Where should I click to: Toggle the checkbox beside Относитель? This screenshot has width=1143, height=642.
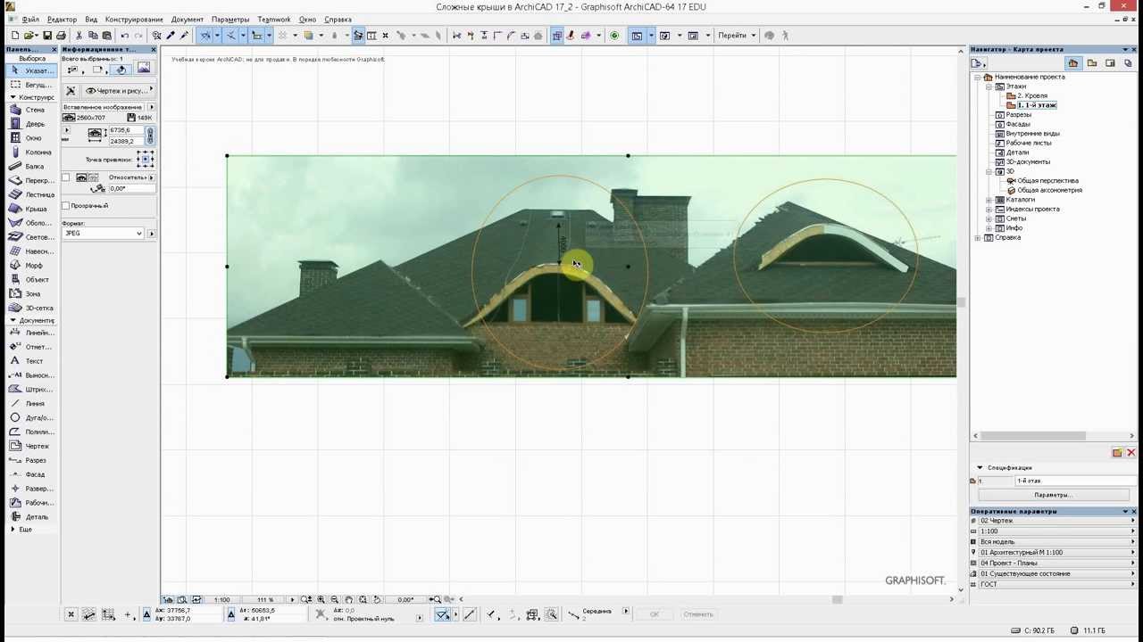(66, 177)
